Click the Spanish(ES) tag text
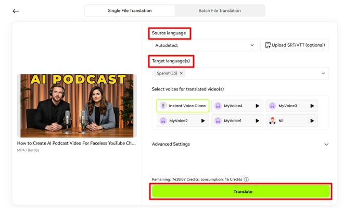The image size is (356, 208). click(167, 73)
